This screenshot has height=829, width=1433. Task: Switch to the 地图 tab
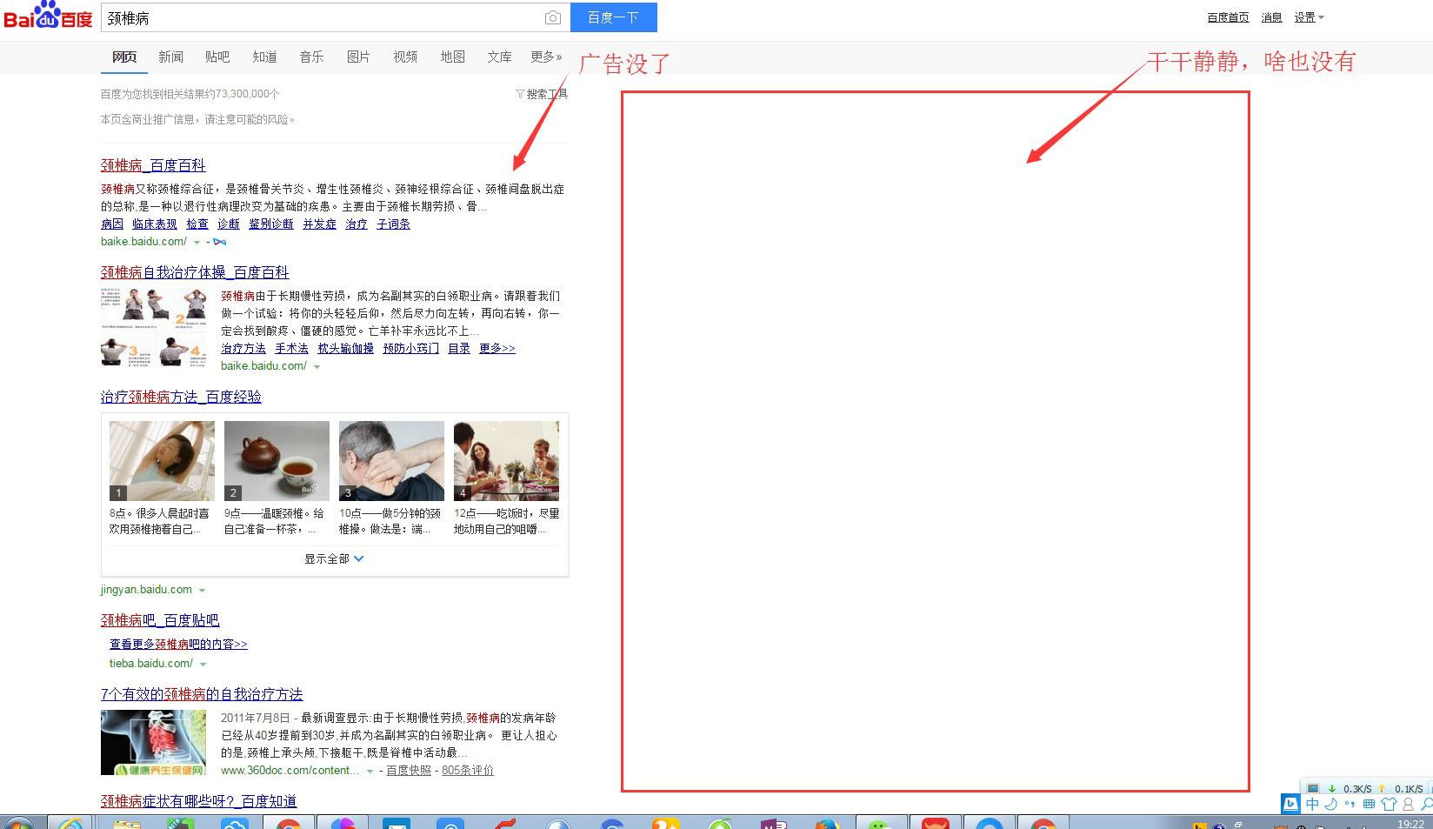point(452,57)
